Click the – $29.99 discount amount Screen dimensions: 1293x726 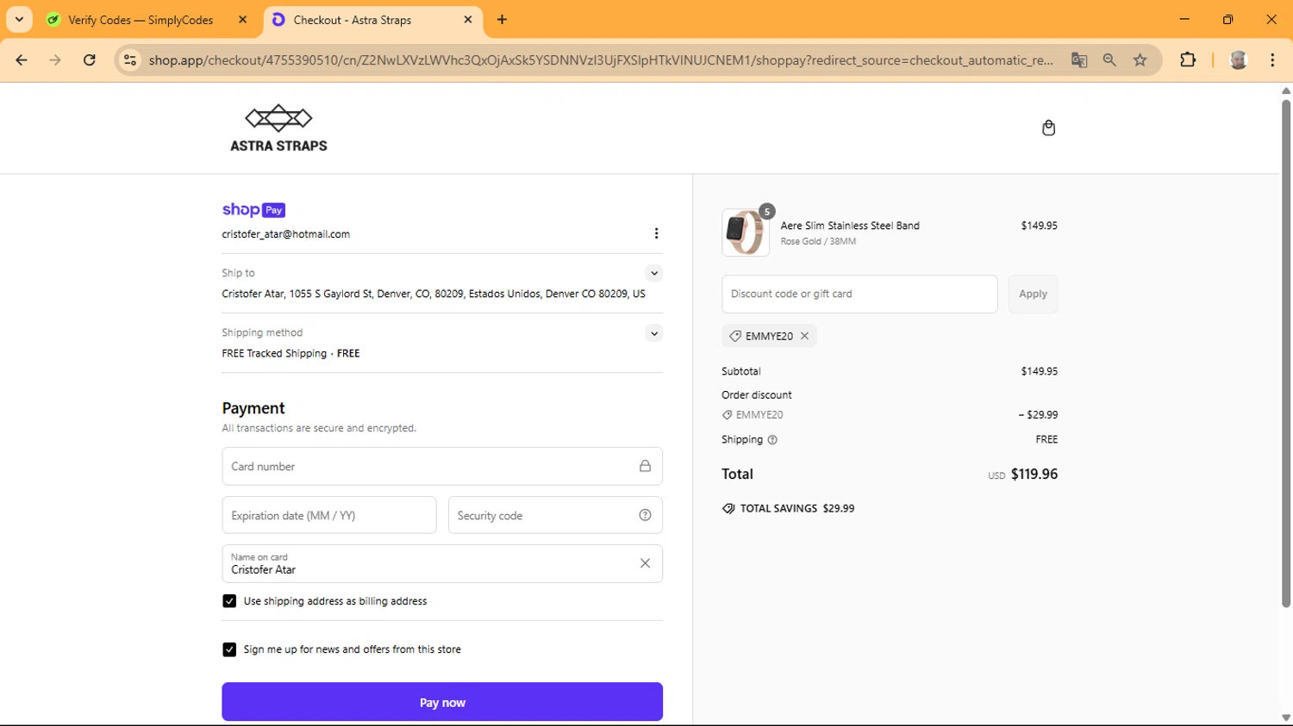pyautogui.click(x=1038, y=414)
